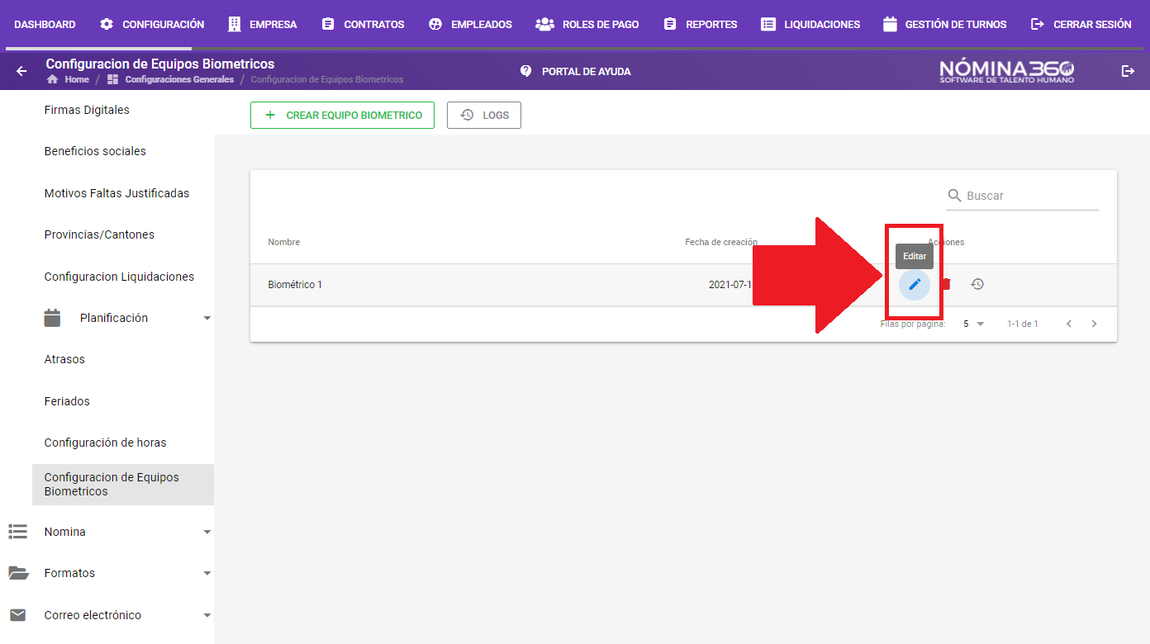Click the back arrow in the header
The height and width of the screenshot is (644, 1150).
21,72
